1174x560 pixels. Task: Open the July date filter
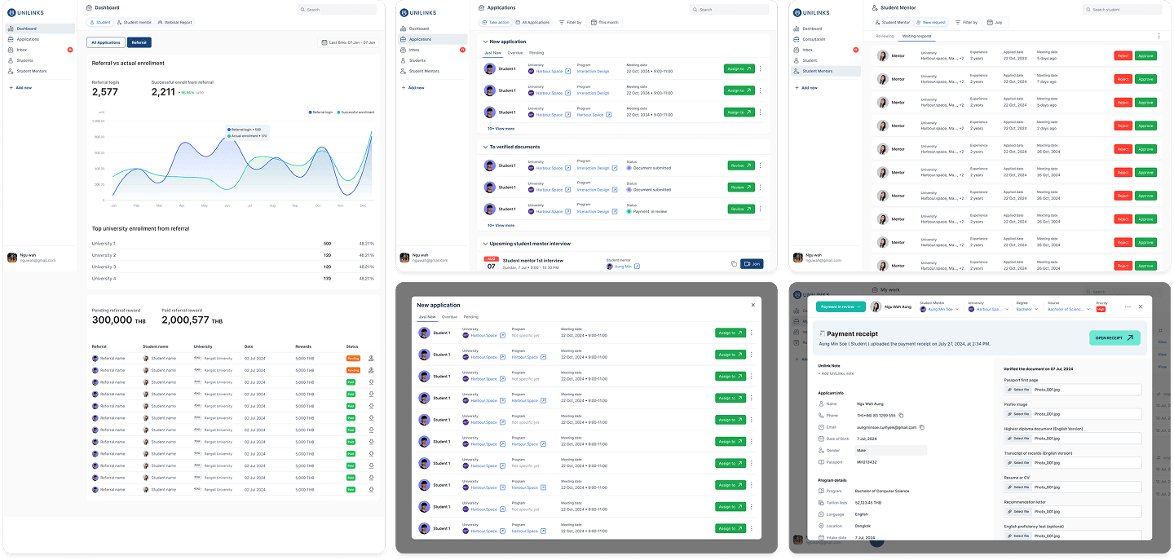coord(995,22)
